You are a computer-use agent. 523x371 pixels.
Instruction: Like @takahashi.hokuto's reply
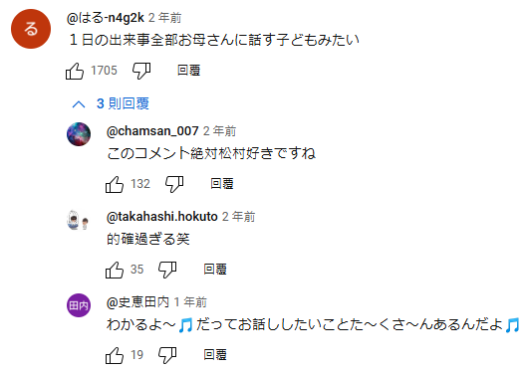click(x=115, y=270)
